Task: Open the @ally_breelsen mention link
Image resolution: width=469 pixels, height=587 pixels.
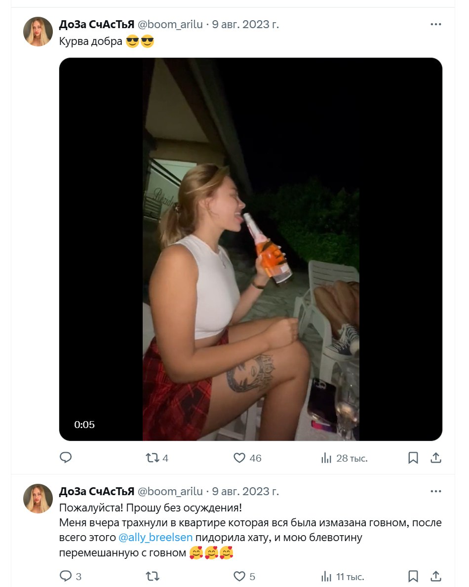Action: click(156, 537)
